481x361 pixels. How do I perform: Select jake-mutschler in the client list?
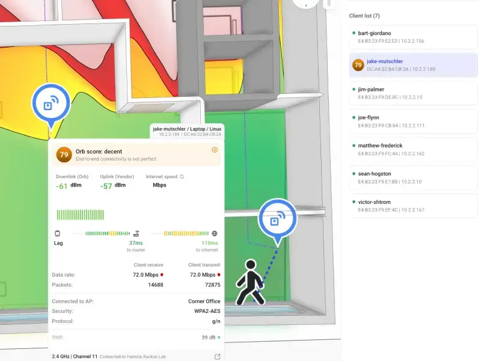(412, 65)
